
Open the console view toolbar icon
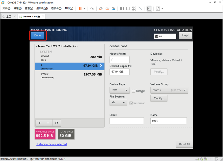pyautogui.click(x=149, y=9)
